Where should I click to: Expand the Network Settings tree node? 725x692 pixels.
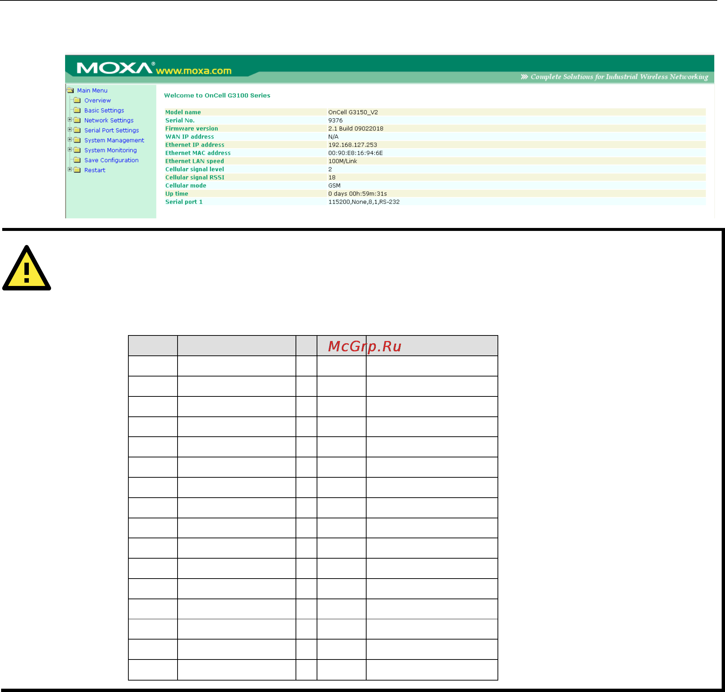pyautogui.click(x=70, y=120)
